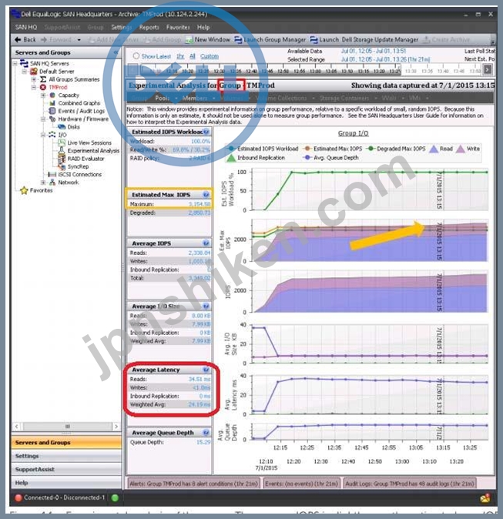This screenshot has height=519, width=503.
Task: Expand the All Groups Summaries node
Action: pos(33,79)
